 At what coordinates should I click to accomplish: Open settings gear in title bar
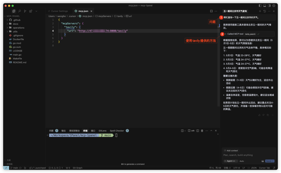coord(274,5)
